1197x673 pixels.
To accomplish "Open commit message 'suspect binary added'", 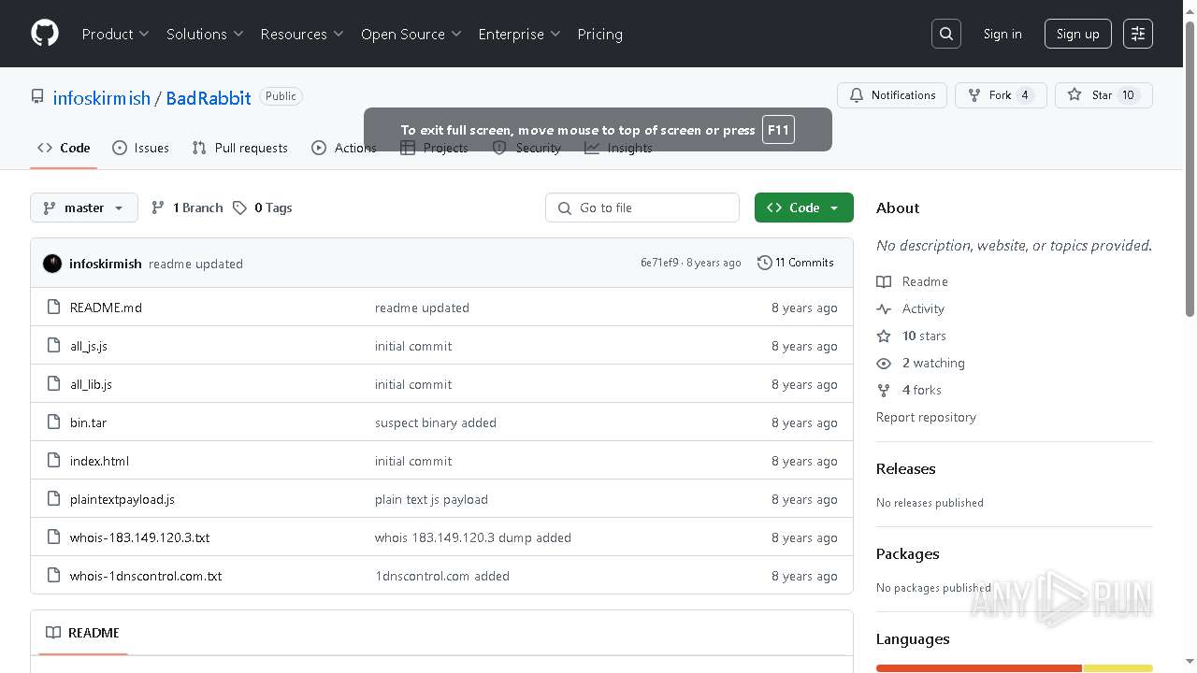I will pos(436,422).
